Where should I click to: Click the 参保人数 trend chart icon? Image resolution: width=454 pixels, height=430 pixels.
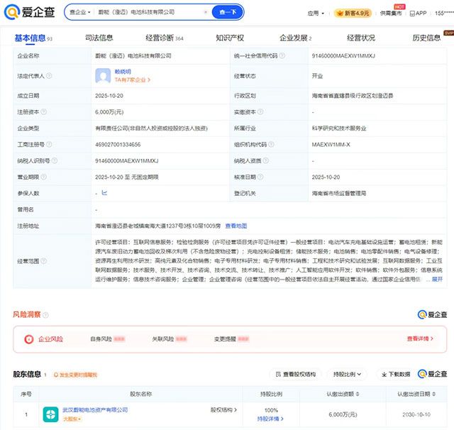tap(104, 192)
